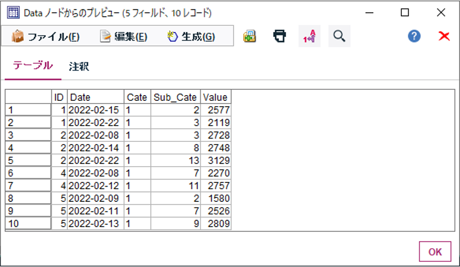Click the date cell 2022-02-09
Image resolution: width=460 pixels, height=267 pixels.
tap(96, 198)
